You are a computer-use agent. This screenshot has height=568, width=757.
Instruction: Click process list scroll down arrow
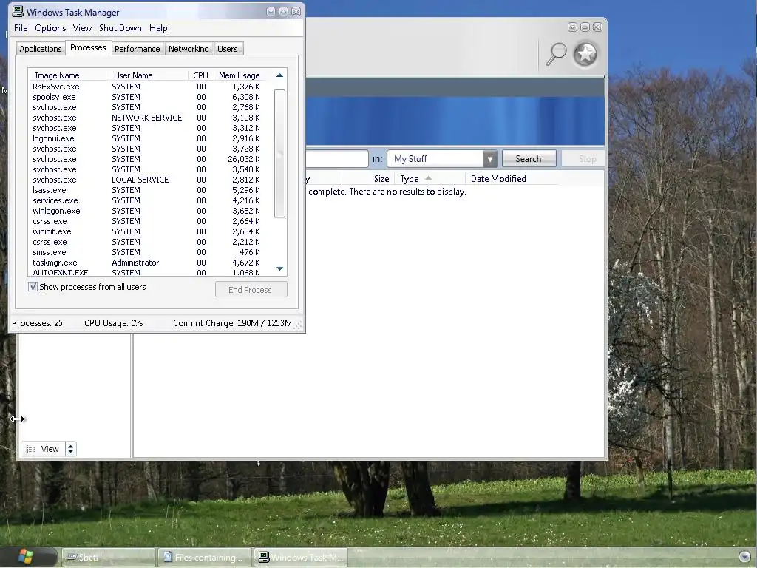point(279,268)
